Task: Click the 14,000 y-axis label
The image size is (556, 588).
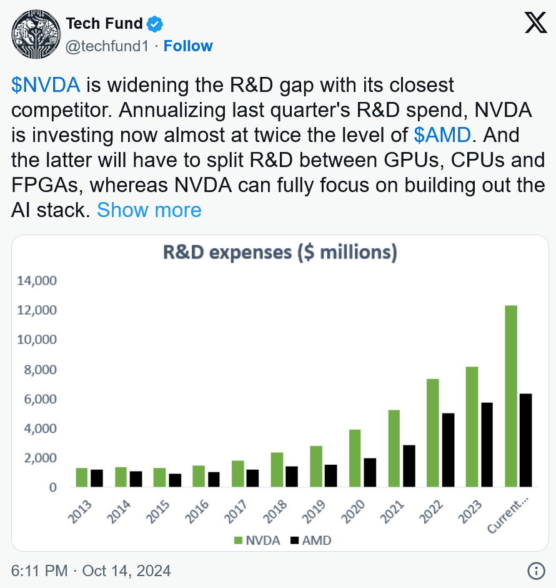Action: pos(37,280)
